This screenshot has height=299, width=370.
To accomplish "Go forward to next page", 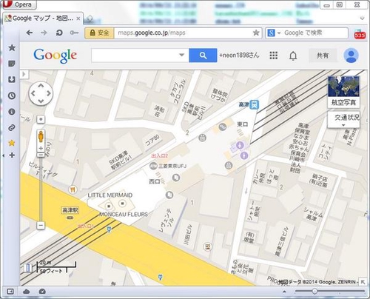I will 44,33.
